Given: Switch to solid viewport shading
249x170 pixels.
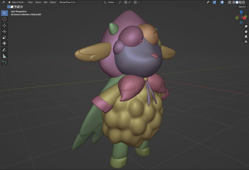Looking at the screenshot, I should click(237, 2).
